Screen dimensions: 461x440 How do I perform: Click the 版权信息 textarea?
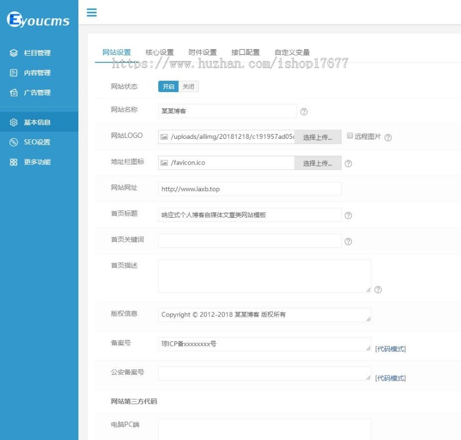click(x=265, y=315)
